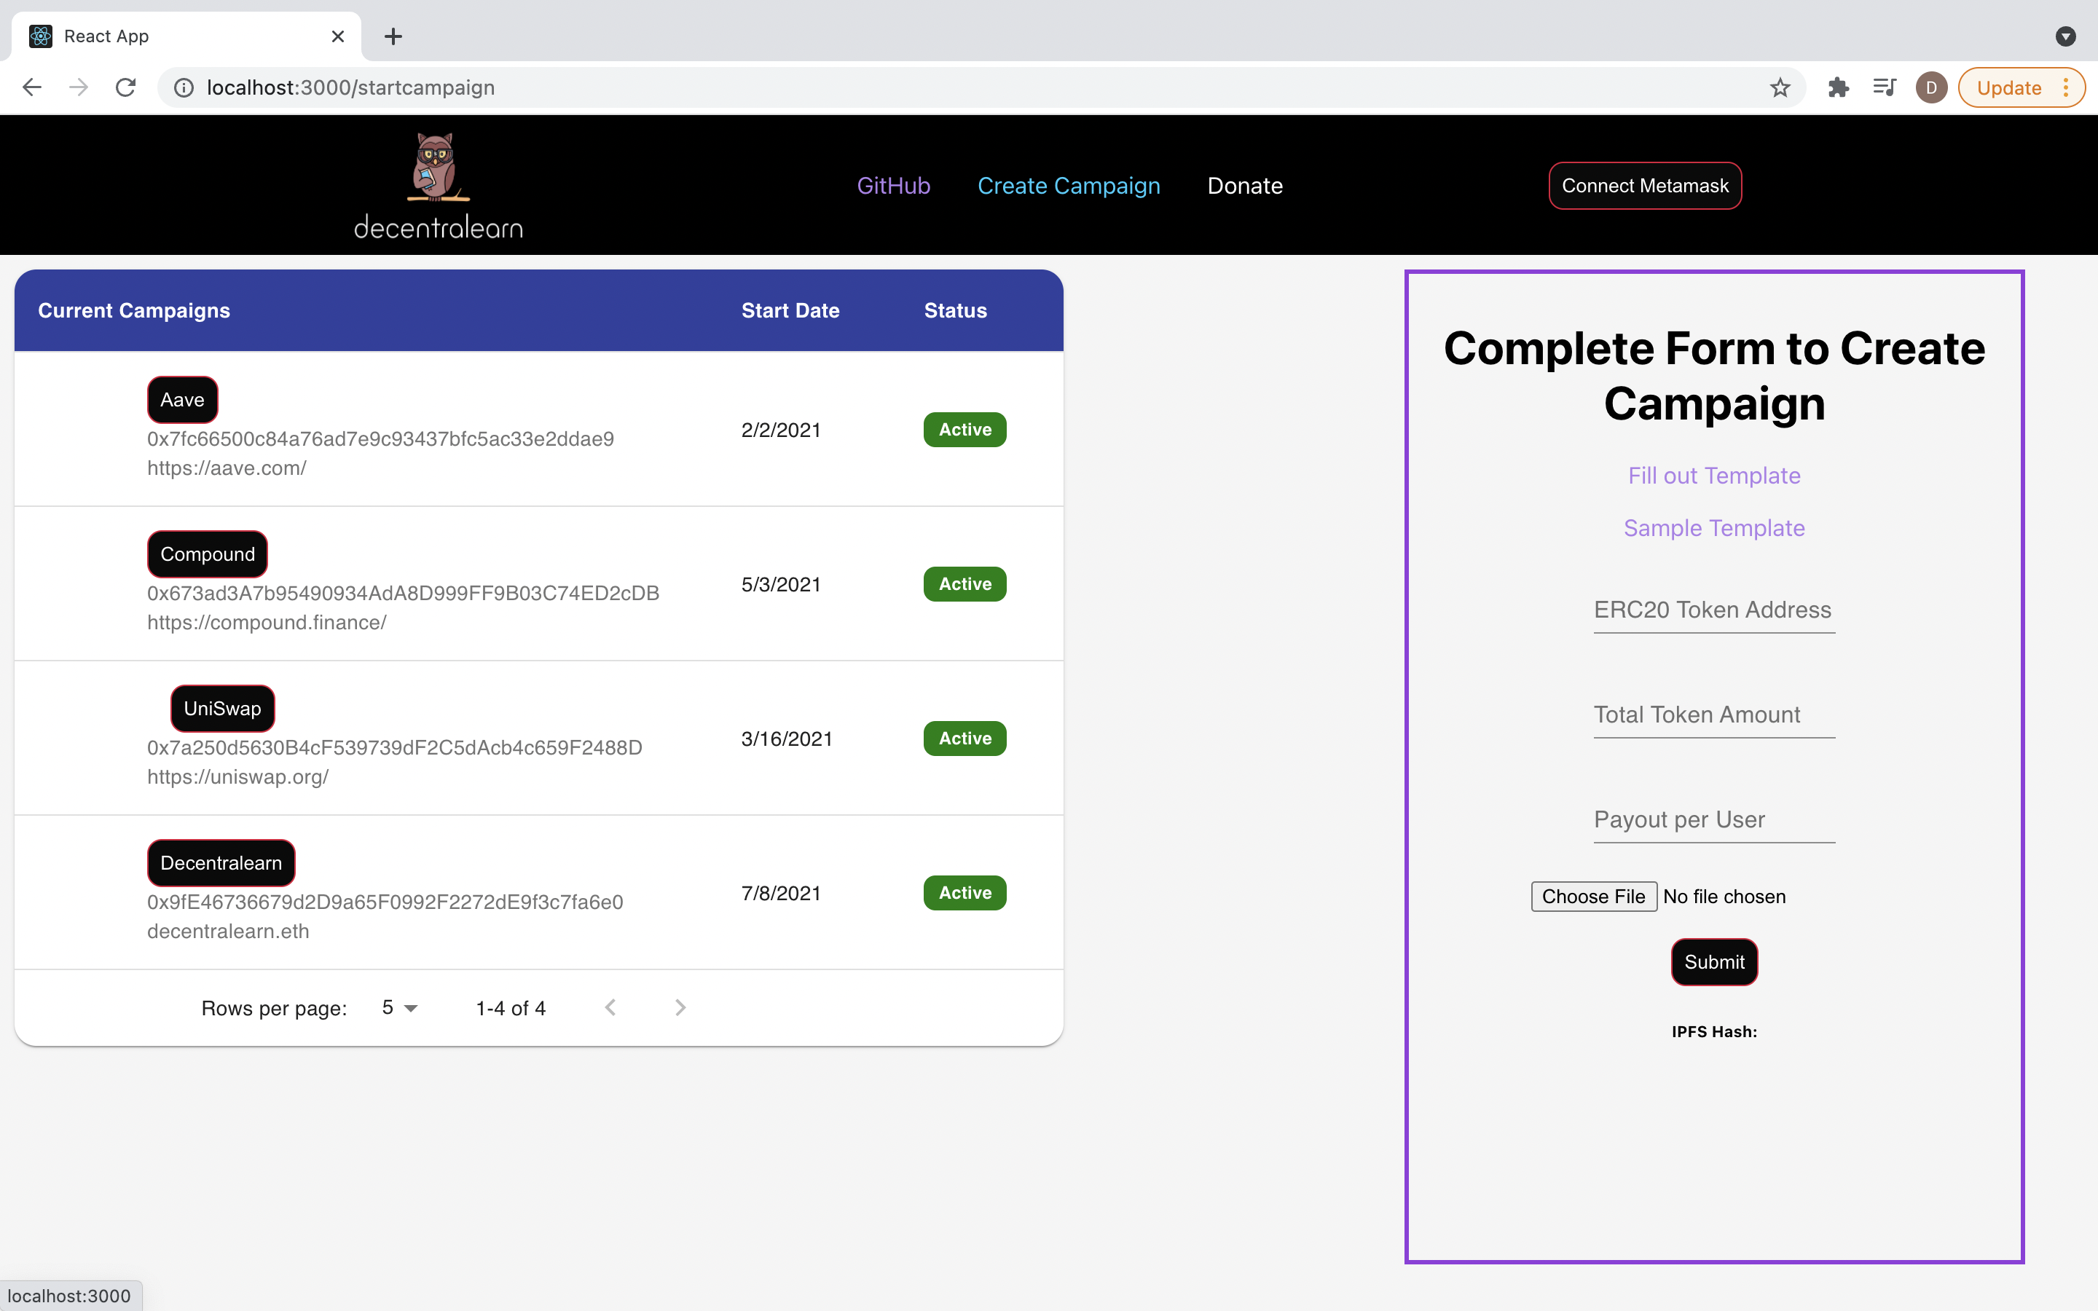Click the 5/3/2021 start date cell
The width and height of the screenshot is (2098, 1311).
point(781,584)
